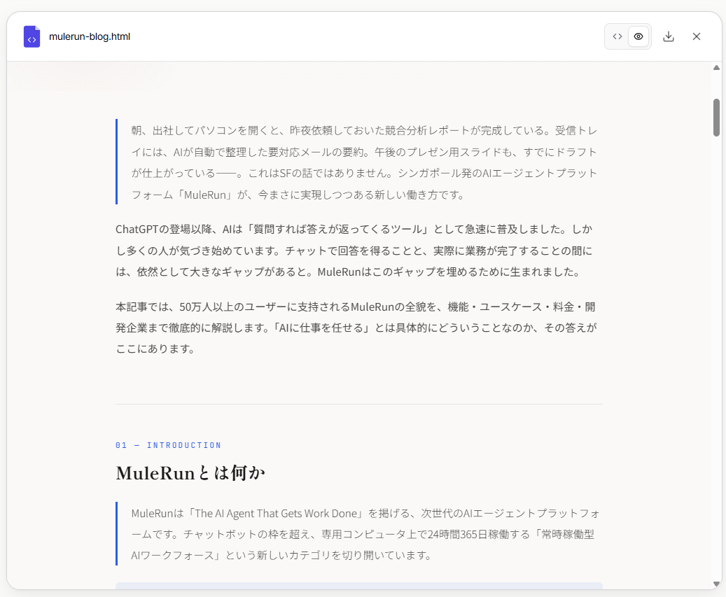Click the filename mulerun-blog.html
The image size is (726, 597).
pos(89,36)
